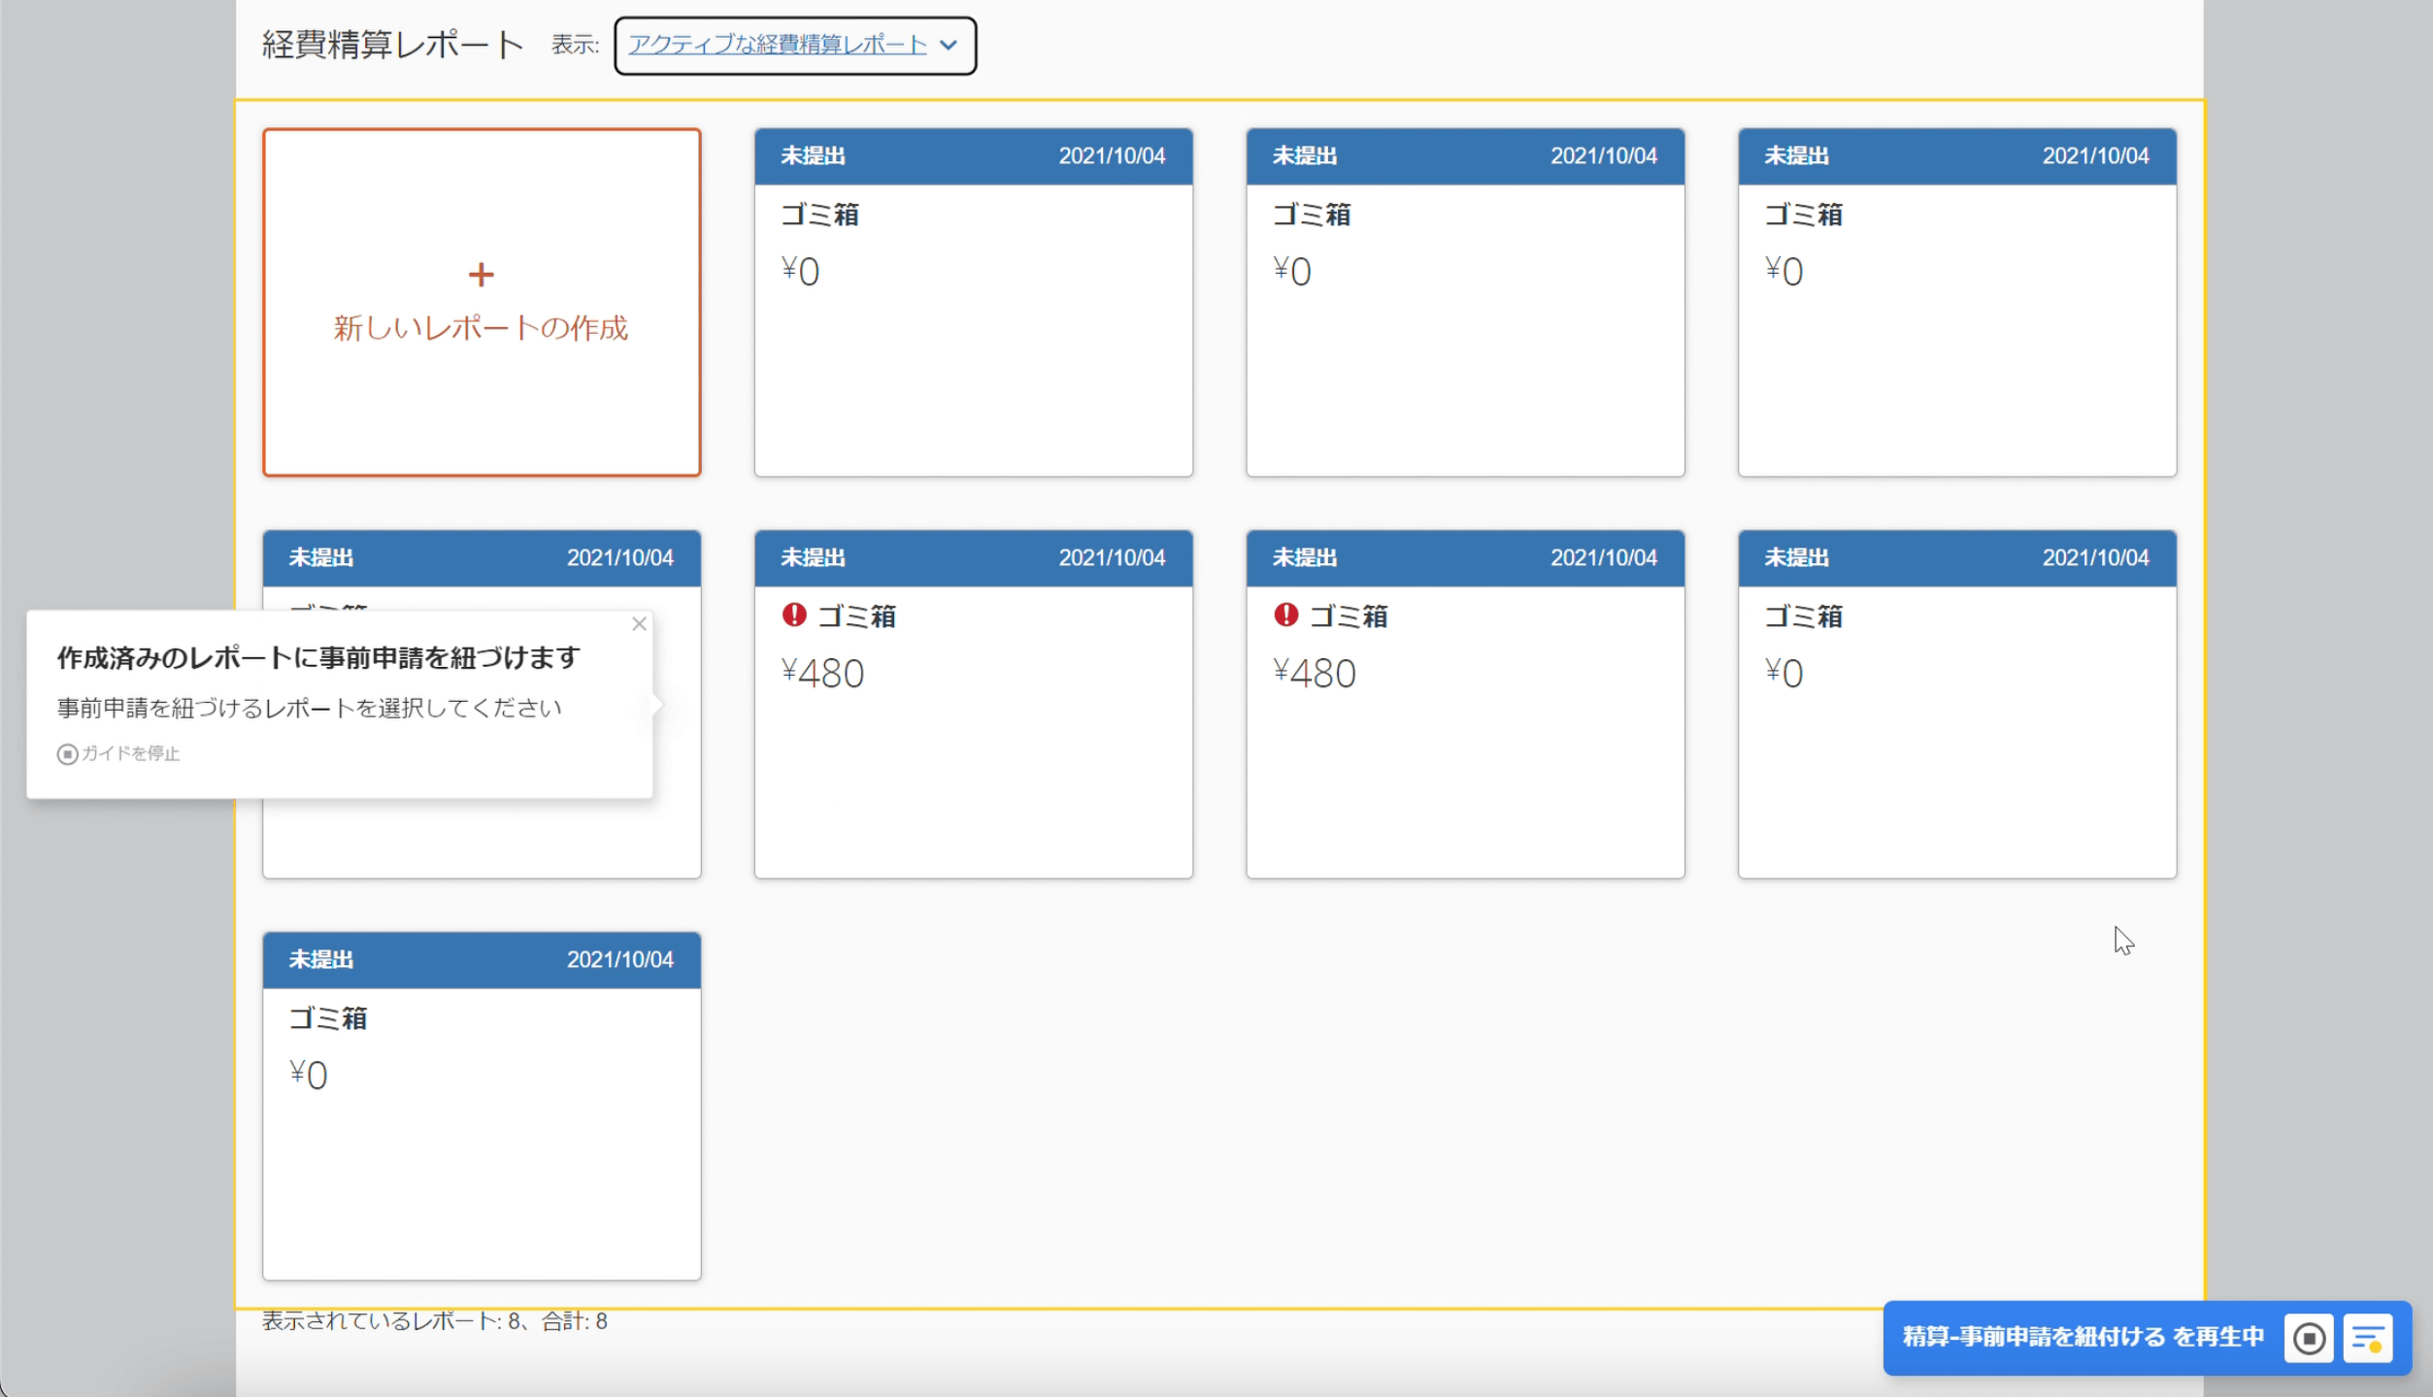Screen dimensions: 2433x1397
Task: Select the second ¥480 amount
Action: tap(1314, 674)
